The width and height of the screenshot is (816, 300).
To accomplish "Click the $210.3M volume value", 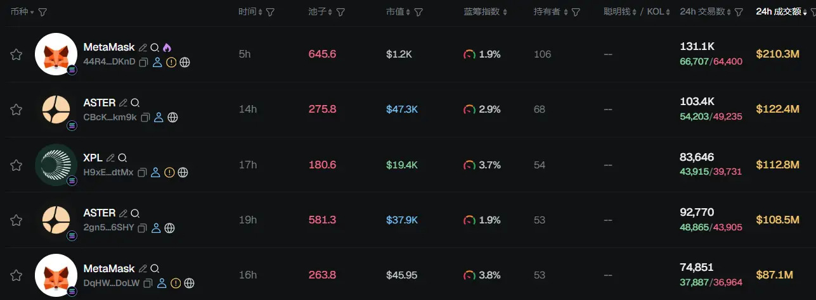I will point(777,54).
